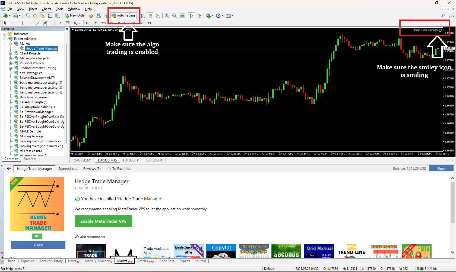Open the Arrows objects dropdown
The width and height of the screenshot is (456, 272).
(77, 23)
